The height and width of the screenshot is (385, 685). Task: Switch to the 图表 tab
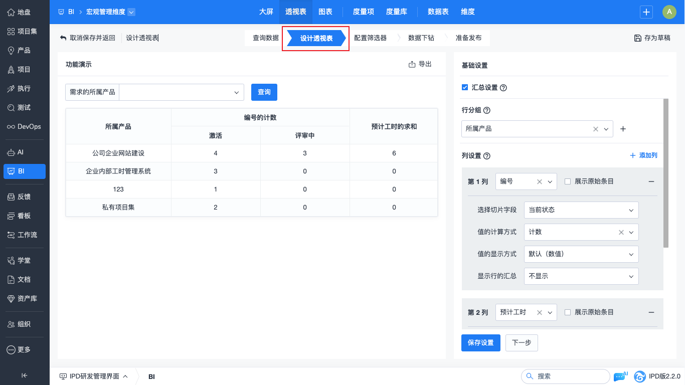click(x=325, y=12)
